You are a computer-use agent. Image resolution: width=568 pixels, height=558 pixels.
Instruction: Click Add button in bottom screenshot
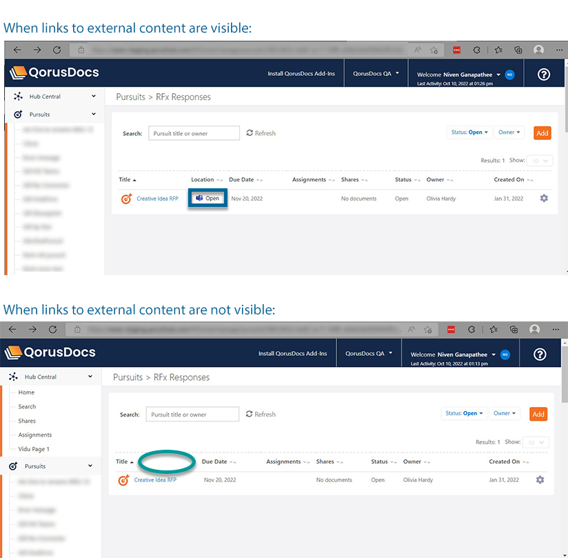click(538, 414)
